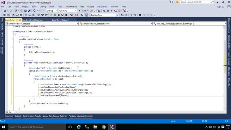The image size is (231, 130).
Task: Open the Find Symbol Results tab
Action: [x=32, y=116]
